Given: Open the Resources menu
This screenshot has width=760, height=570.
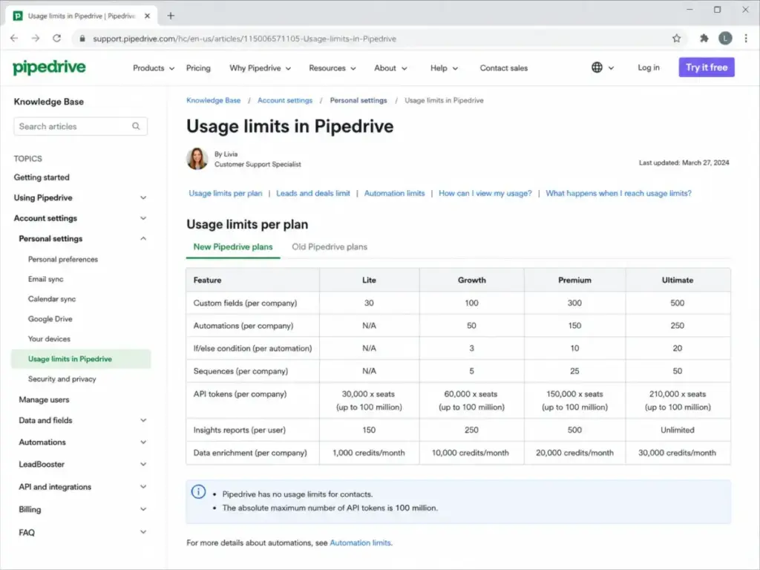Looking at the screenshot, I should [x=332, y=68].
